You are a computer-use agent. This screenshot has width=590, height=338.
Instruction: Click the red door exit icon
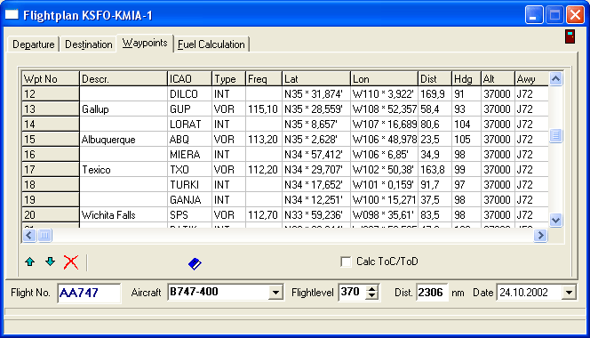(x=570, y=36)
